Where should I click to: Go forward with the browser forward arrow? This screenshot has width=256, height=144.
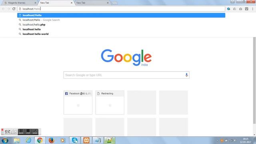point(9,9)
